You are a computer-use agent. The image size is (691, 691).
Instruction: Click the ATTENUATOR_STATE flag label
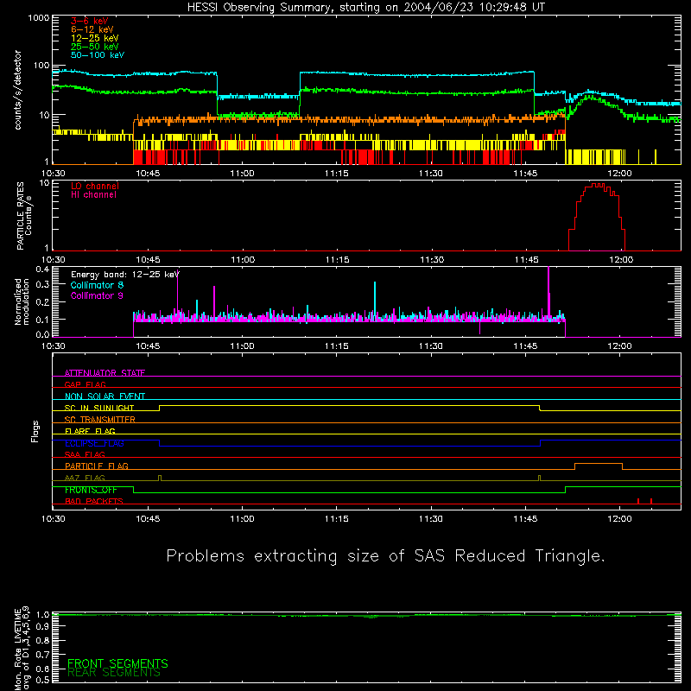click(105, 373)
